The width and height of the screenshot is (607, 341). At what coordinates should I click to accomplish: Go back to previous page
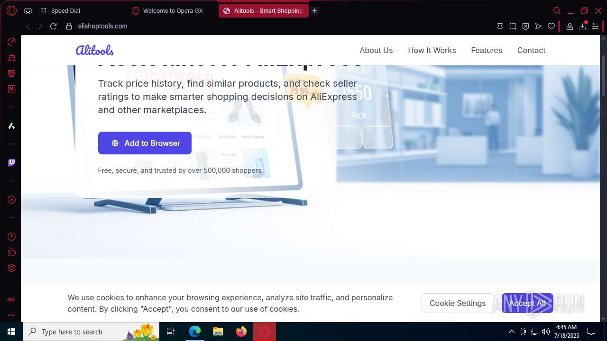click(x=28, y=27)
